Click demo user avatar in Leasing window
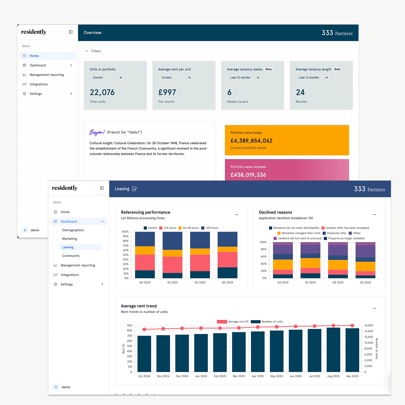This screenshot has height=405, width=405. pos(56,387)
